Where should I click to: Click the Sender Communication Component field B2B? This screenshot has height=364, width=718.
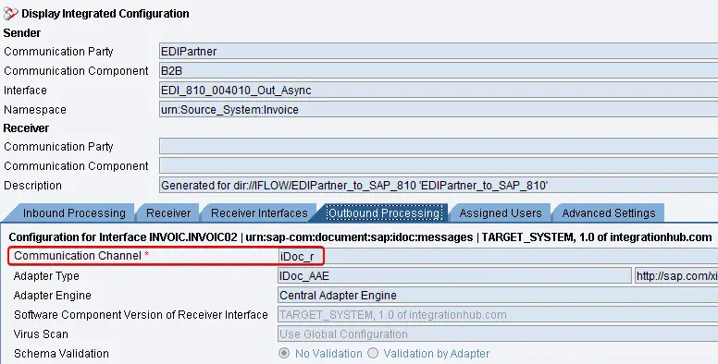pos(439,71)
